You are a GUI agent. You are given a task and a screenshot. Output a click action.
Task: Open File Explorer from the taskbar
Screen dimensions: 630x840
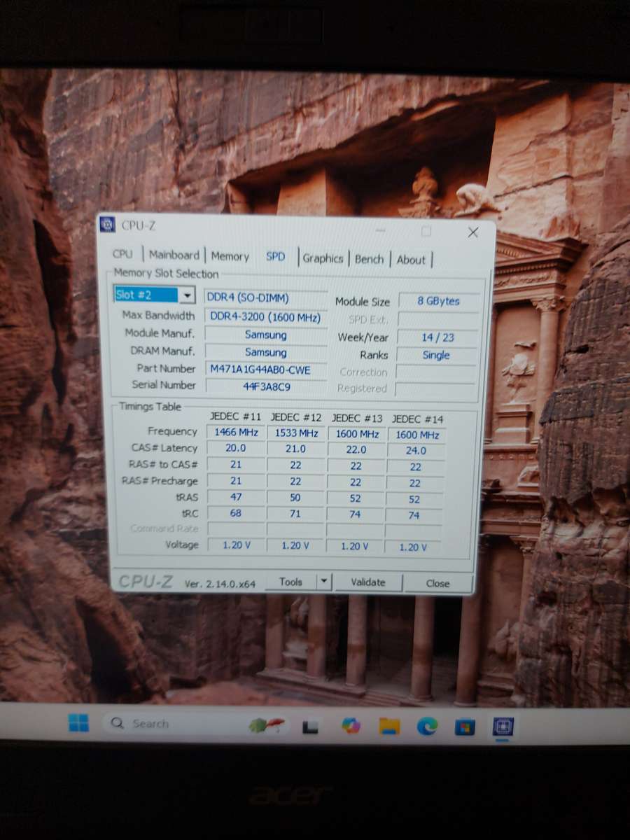coord(389,727)
